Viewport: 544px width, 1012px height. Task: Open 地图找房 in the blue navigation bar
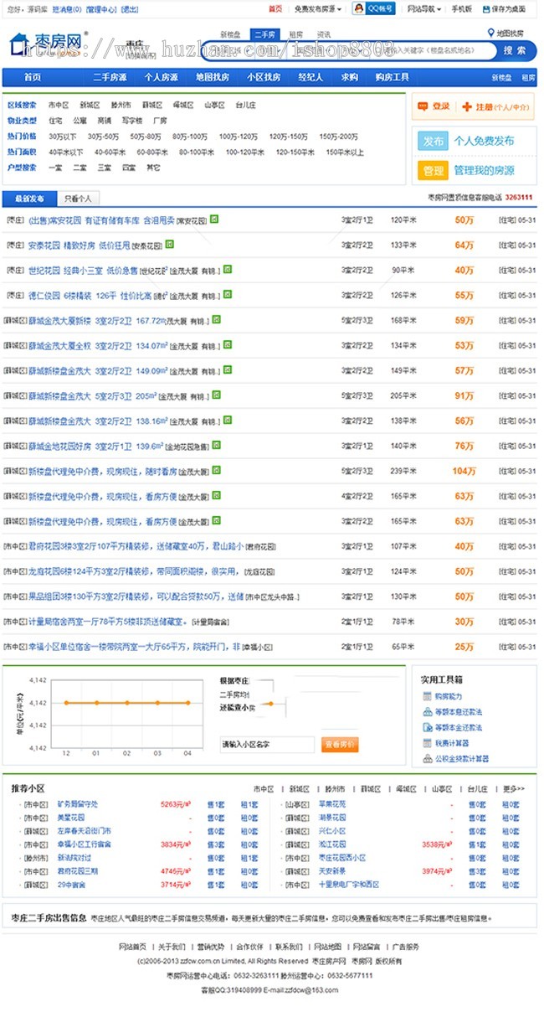[213, 77]
